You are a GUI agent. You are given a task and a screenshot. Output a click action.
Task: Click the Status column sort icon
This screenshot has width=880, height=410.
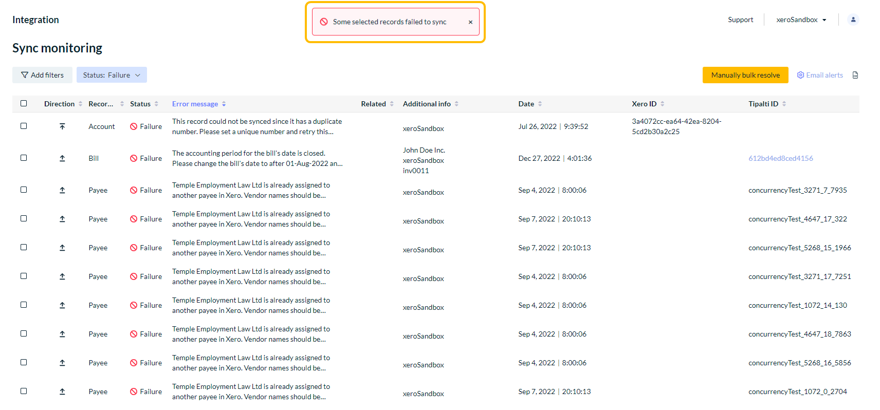pos(156,104)
